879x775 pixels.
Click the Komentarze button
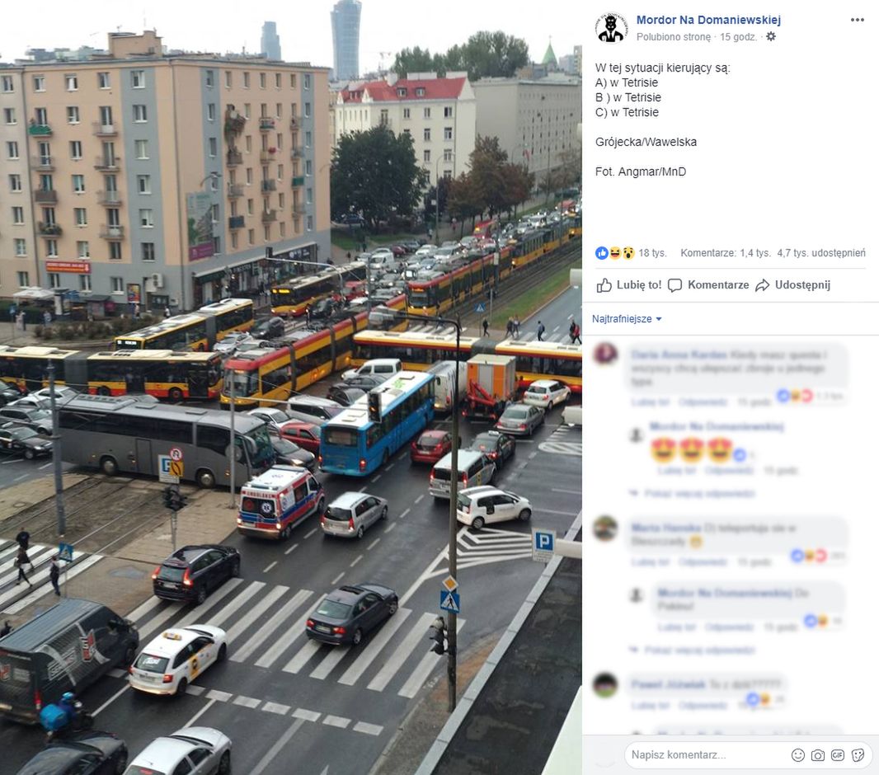click(708, 285)
